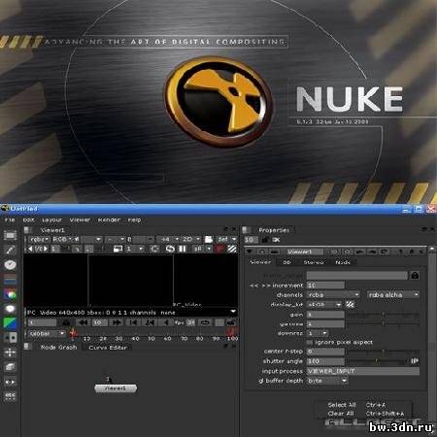Open the rgba.alpha dropdown in Properties

click(x=393, y=295)
